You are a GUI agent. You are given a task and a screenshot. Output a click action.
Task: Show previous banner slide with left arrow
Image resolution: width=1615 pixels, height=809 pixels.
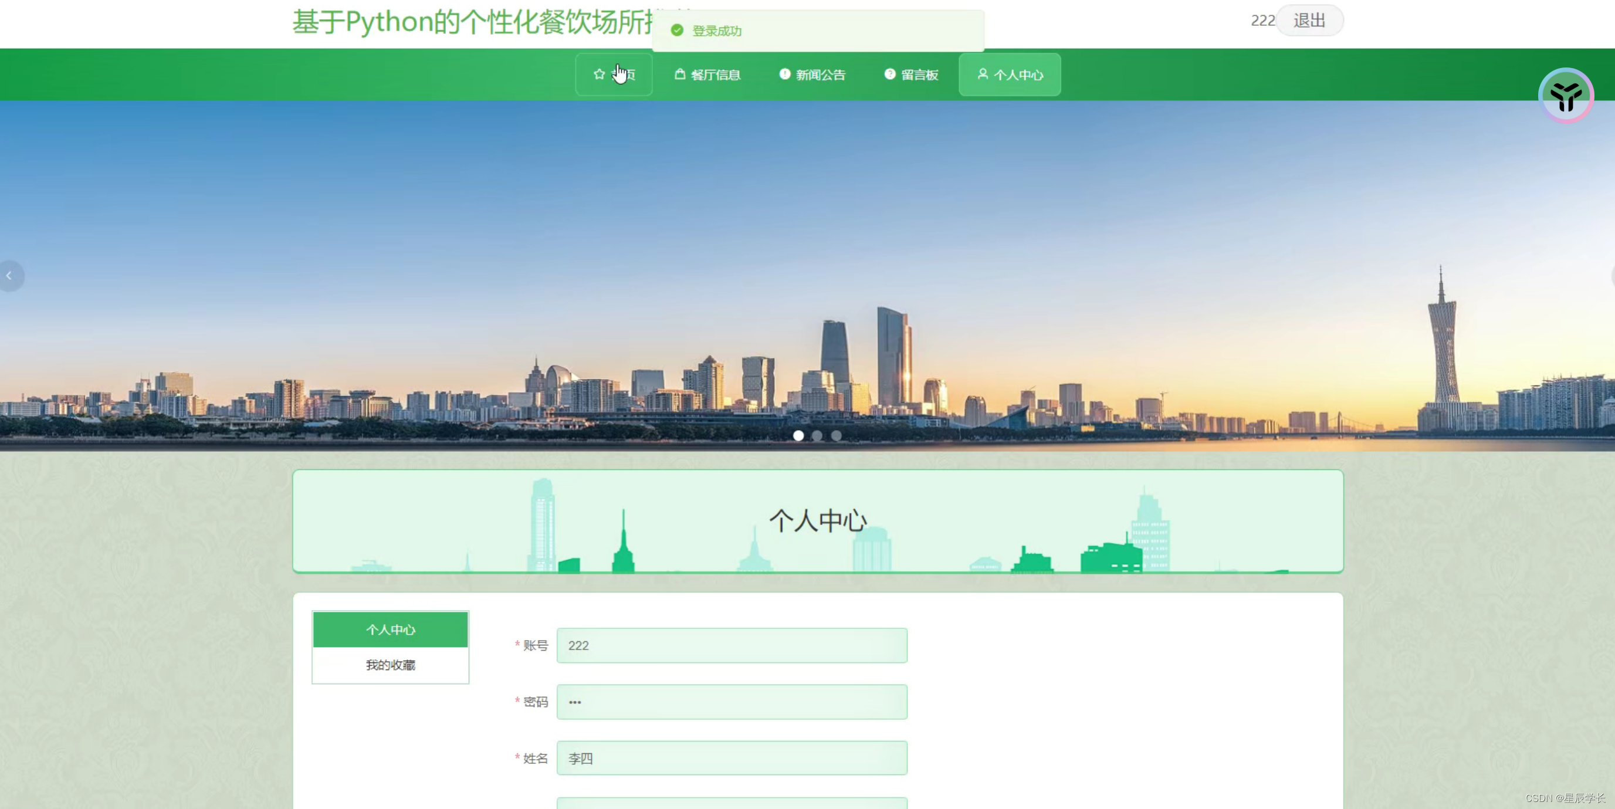pyautogui.click(x=9, y=275)
